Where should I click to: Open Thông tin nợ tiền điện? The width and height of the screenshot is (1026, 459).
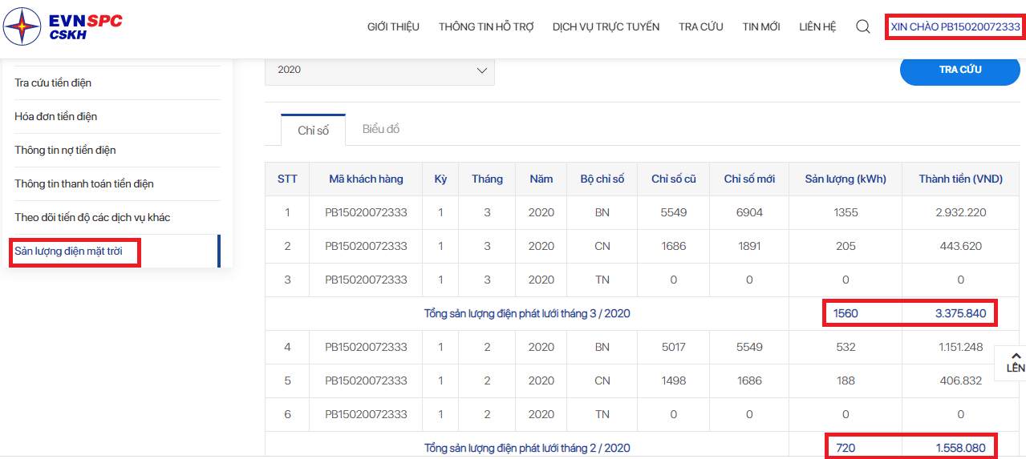tap(65, 151)
